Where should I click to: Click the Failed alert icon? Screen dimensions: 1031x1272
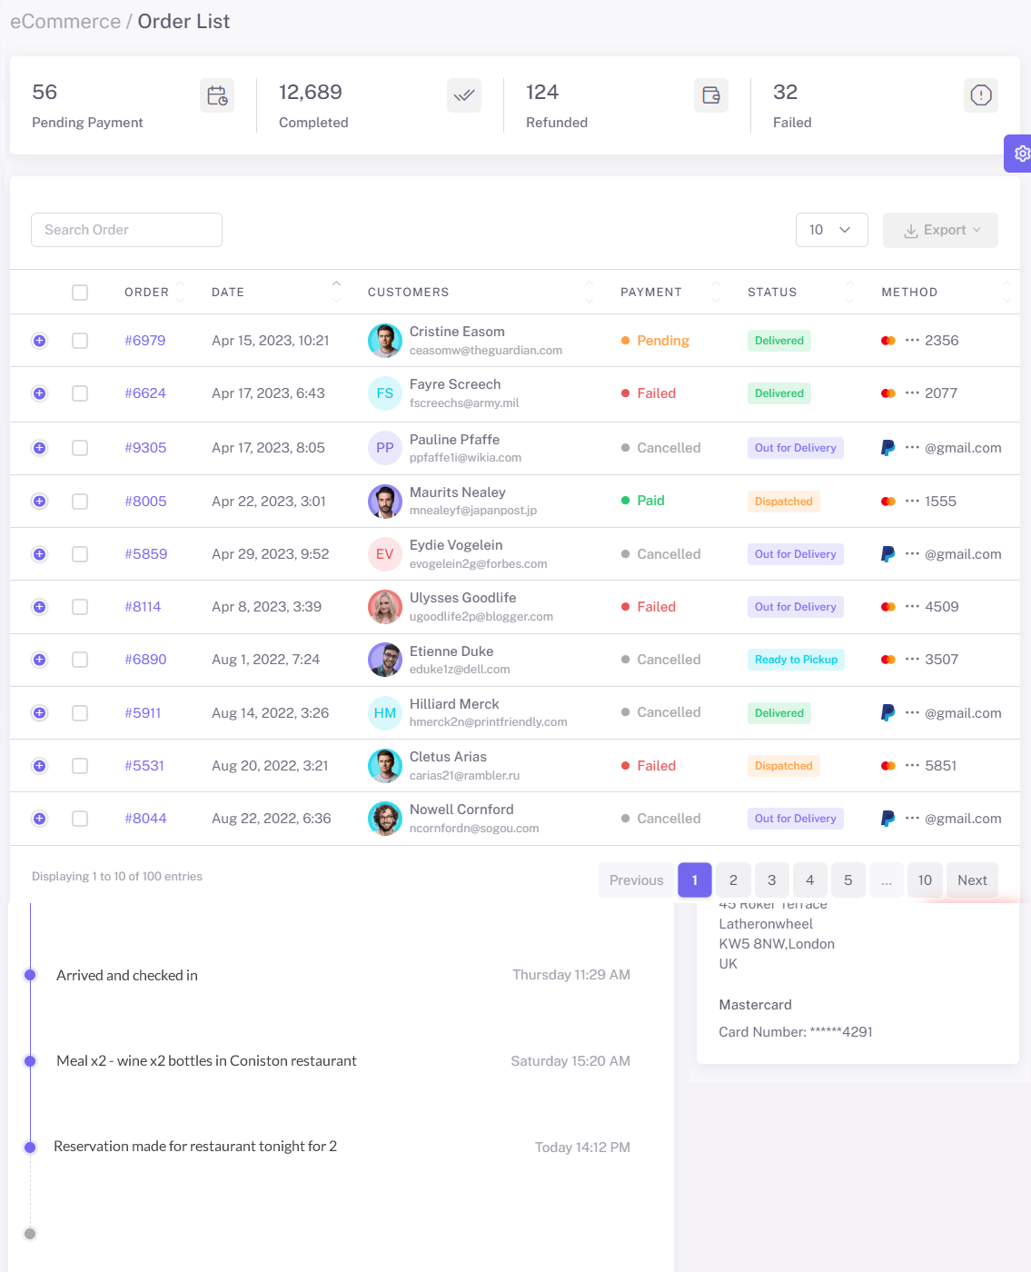click(981, 95)
